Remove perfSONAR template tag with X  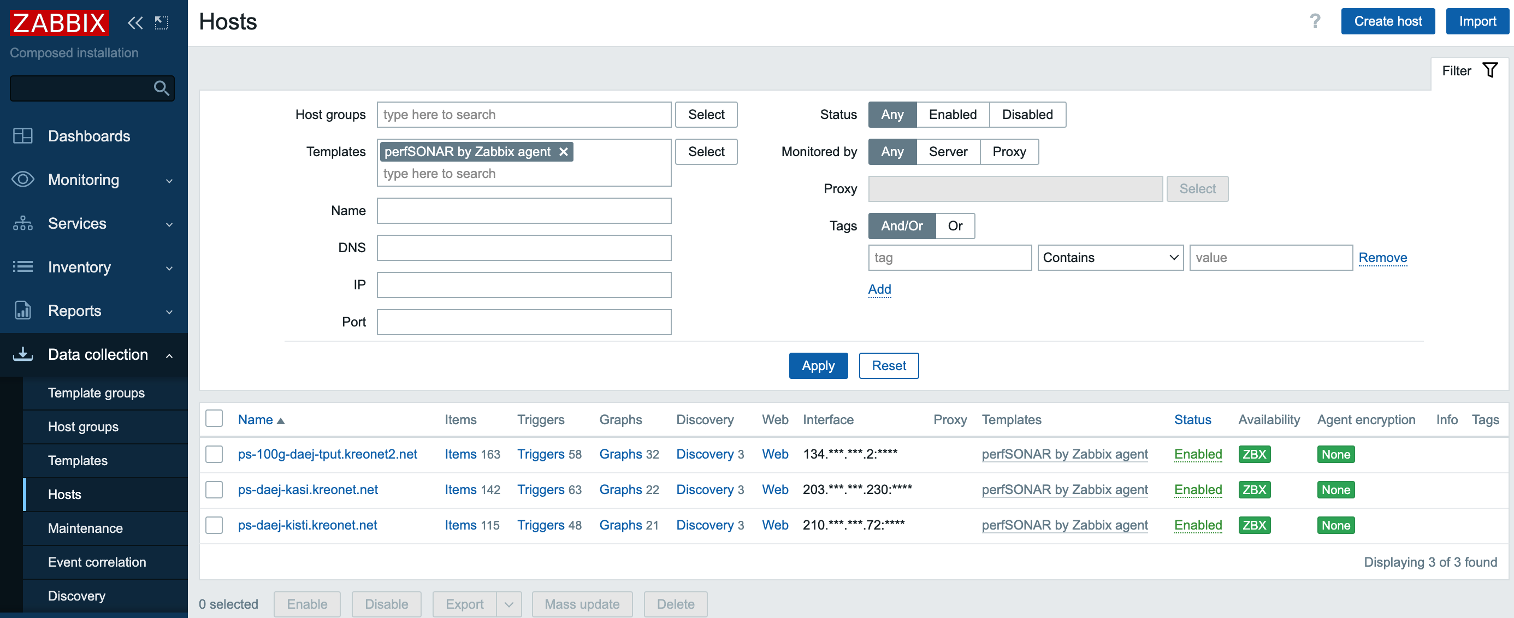point(563,152)
